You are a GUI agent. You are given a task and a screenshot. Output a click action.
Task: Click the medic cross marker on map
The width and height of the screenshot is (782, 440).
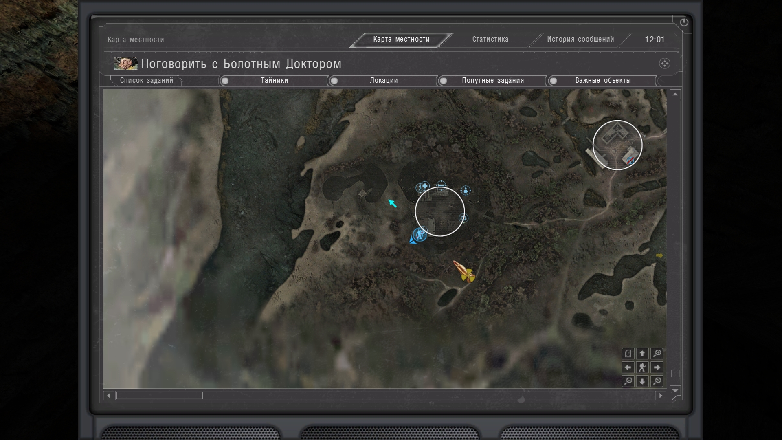[x=425, y=186]
